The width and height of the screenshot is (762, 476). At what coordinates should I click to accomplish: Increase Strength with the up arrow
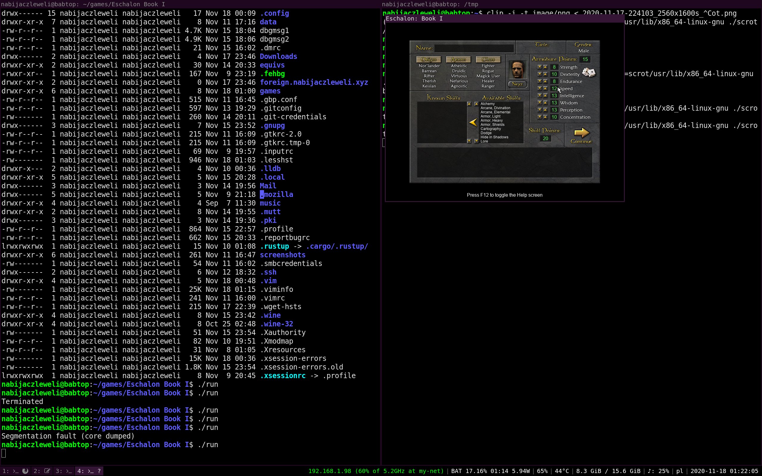click(545, 67)
